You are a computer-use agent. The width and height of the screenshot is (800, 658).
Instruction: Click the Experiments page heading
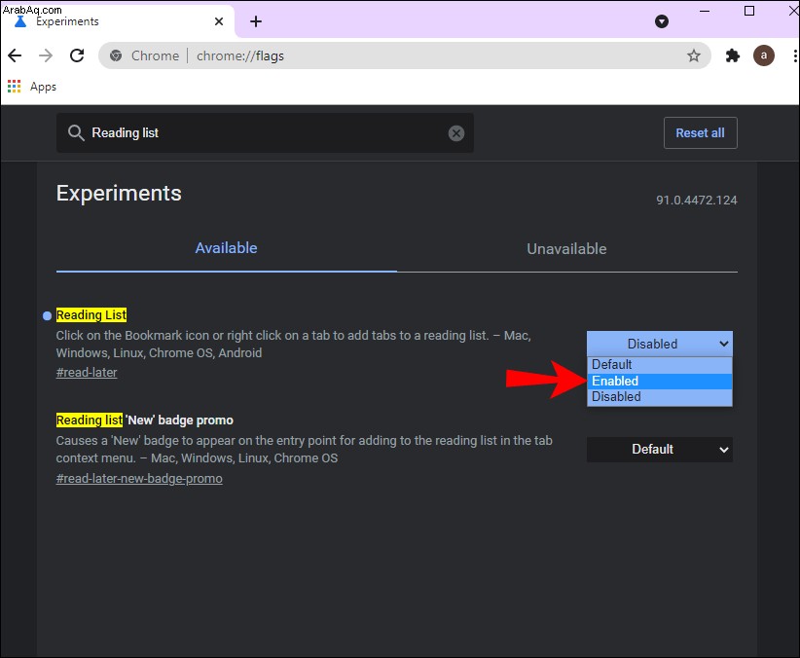coord(119,194)
